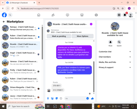Image resolution: width=137 pixels, height=109 pixels.
Task: Open the Groups icon in top navigation
Action: coord(96,15)
